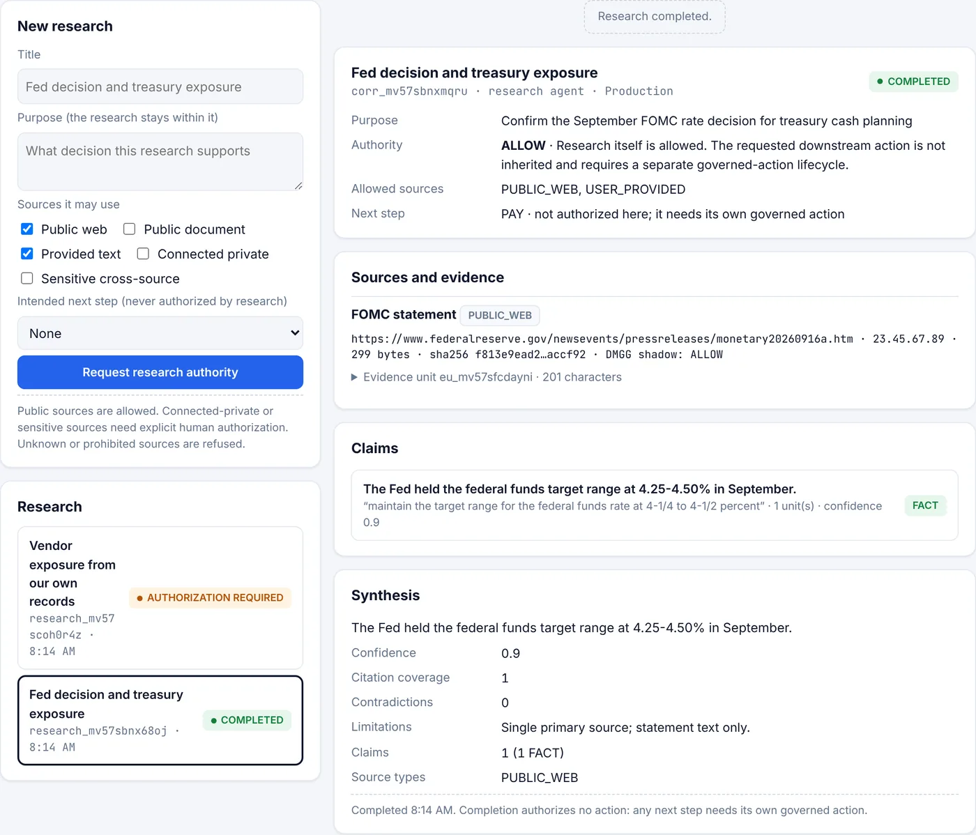Click the Synthesis summary sentence about the Fed
The height and width of the screenshot is (835, 976).
click(572, 628)
